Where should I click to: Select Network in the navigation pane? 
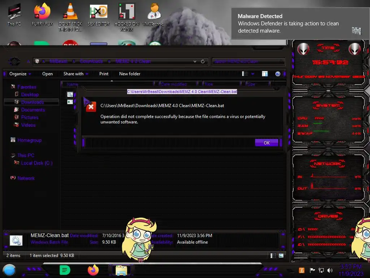click(26, 178)
